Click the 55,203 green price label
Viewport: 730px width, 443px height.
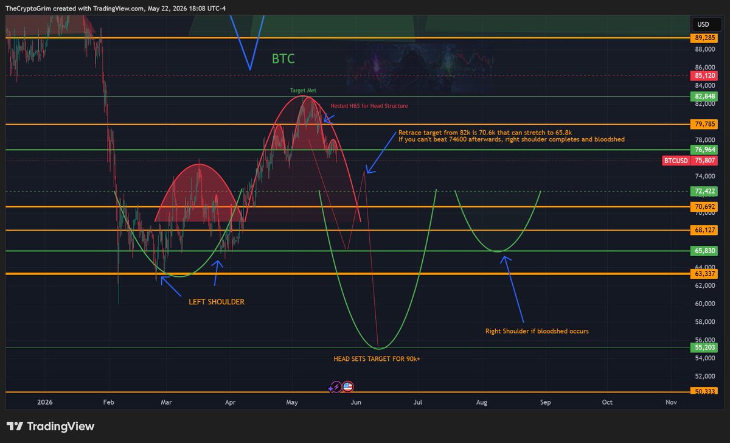coord(706,347)
